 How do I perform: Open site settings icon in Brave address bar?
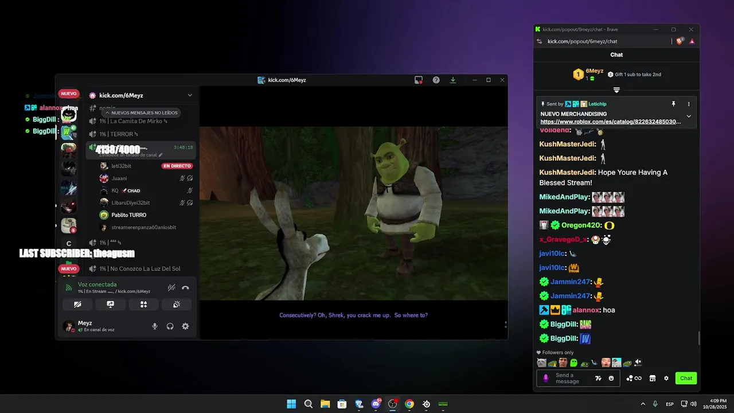pyautogui.click(x=539, y=41)
